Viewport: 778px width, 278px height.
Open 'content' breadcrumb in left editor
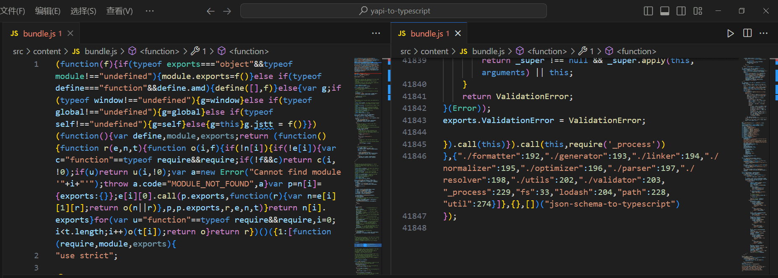[x=47, y=51]
